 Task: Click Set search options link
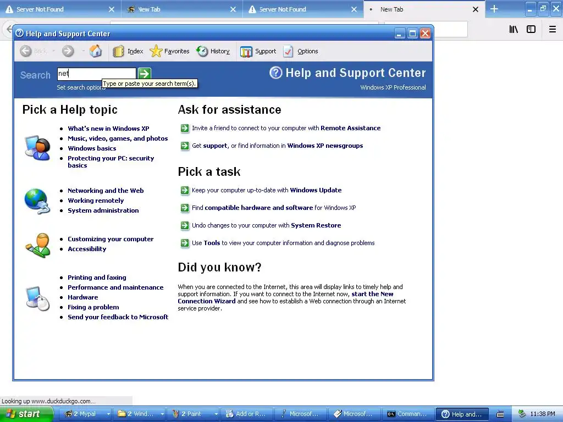click(x=81, y=87)
